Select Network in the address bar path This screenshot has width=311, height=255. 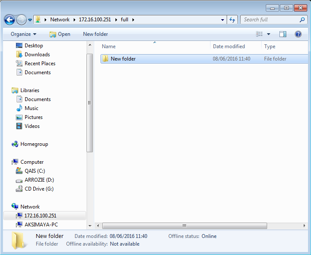click(60, 20)
